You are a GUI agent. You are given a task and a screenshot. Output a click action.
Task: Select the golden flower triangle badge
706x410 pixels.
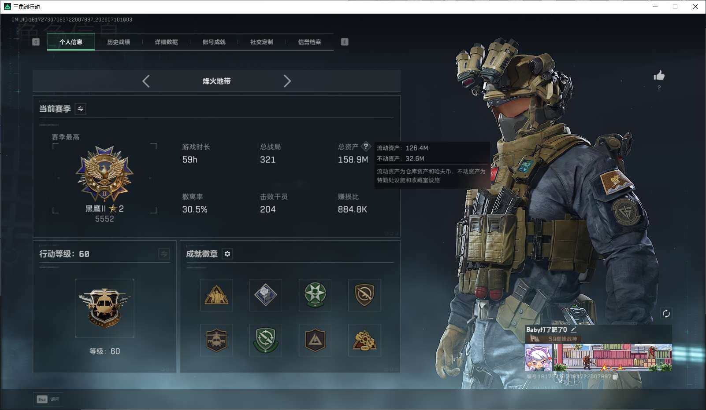point(364,340)
